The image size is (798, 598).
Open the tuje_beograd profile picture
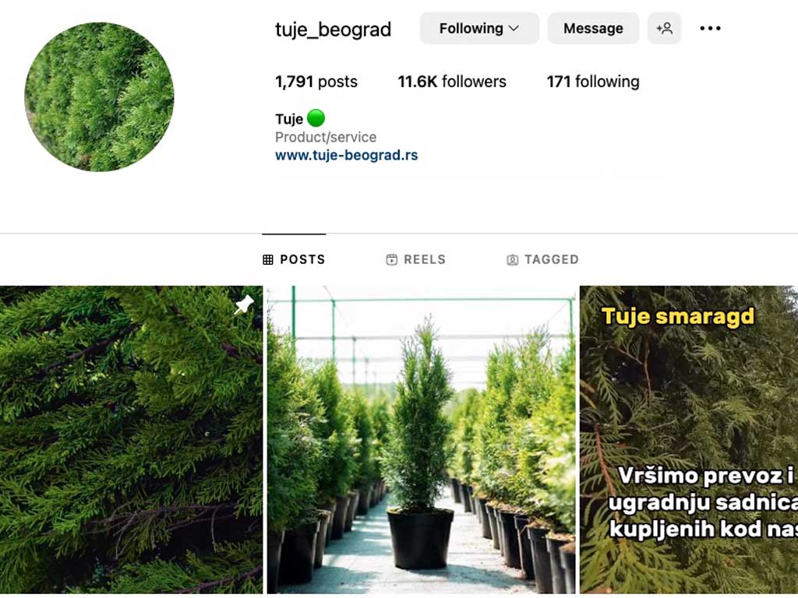(x=99, y=97)
